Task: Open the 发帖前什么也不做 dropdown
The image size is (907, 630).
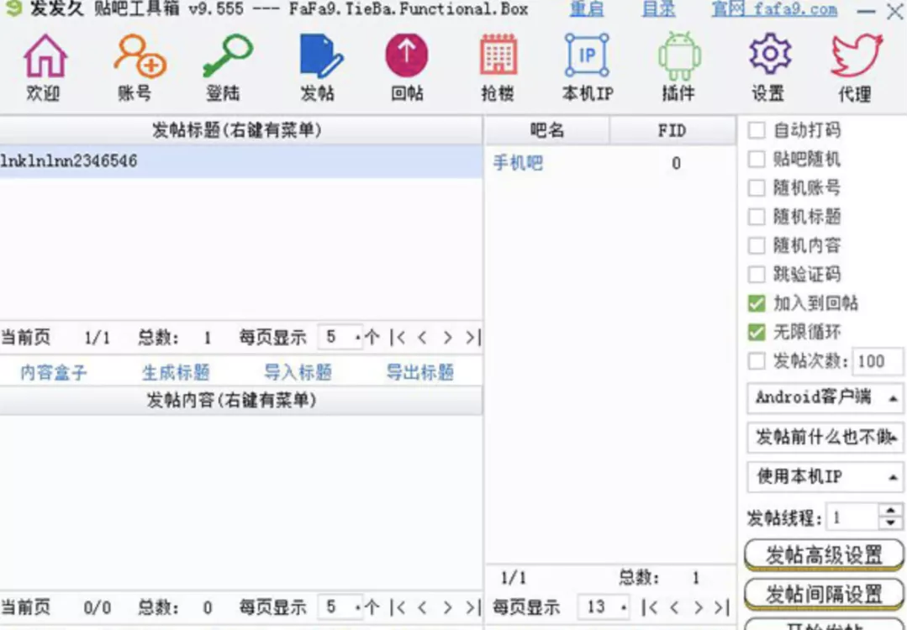Action: (x=825, y=438)
